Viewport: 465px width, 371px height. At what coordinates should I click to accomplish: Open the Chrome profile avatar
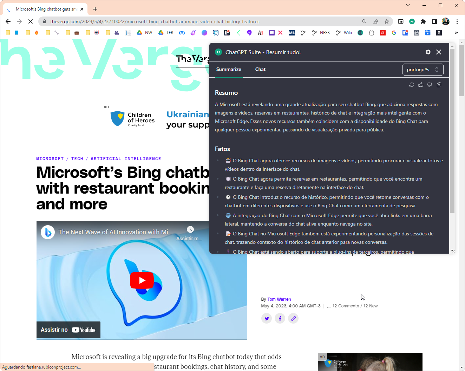click(x=446, y=21)
